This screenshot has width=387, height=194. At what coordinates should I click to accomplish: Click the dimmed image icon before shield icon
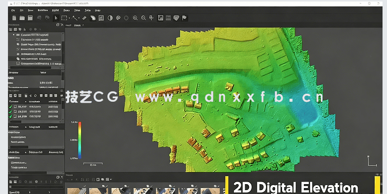point(168,18)
